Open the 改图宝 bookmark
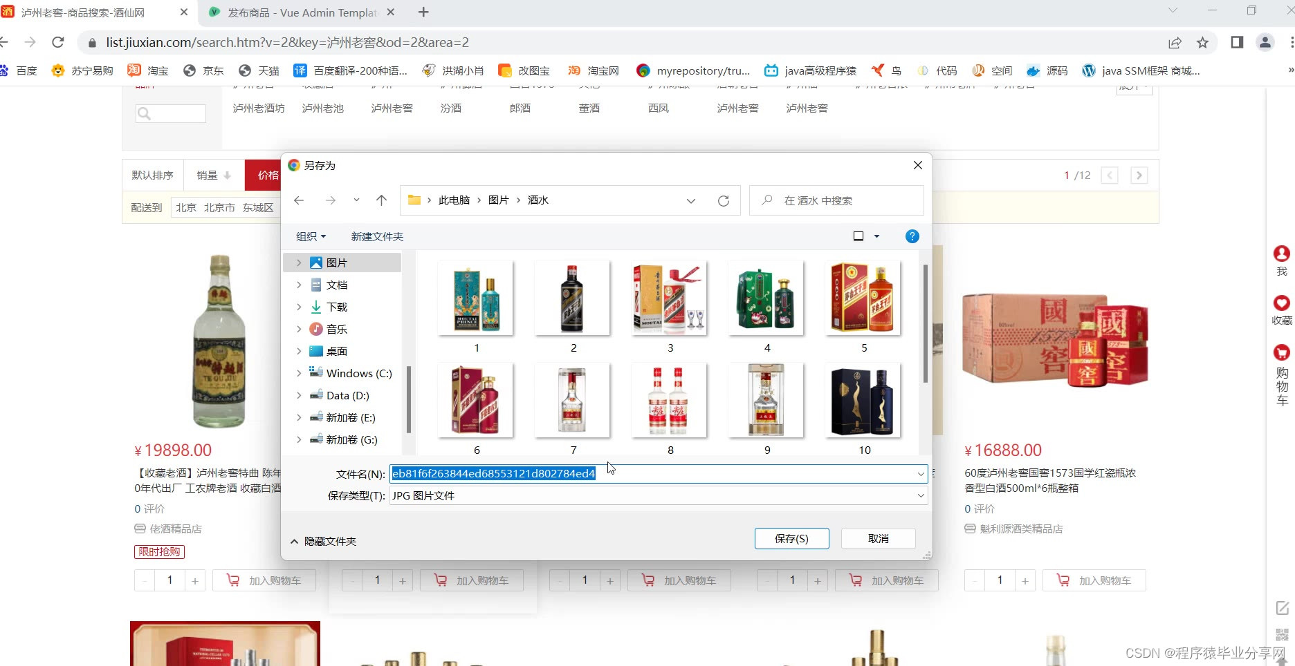The height and width of the screenshot is (666, 1295). click(524, 70)
